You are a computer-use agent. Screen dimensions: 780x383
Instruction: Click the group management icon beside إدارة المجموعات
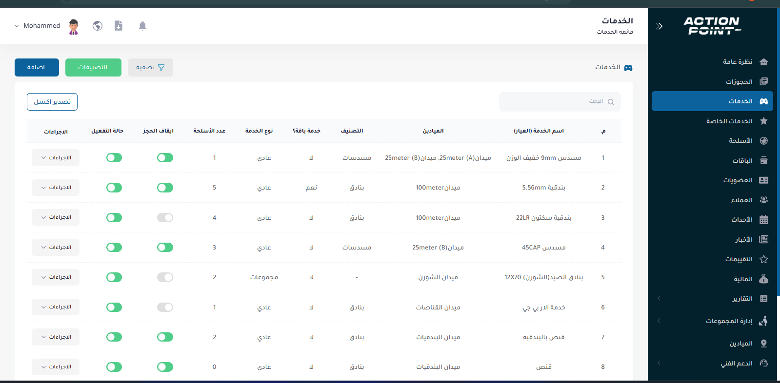coord(764,321)
